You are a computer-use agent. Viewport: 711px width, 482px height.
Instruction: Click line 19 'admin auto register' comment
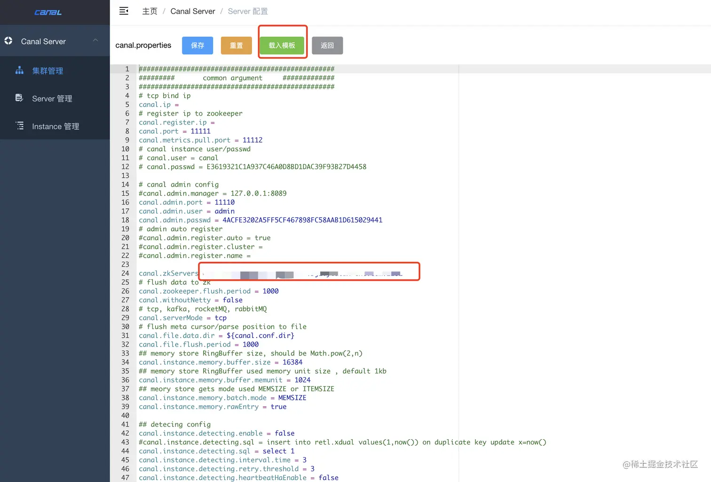[181, 229]
